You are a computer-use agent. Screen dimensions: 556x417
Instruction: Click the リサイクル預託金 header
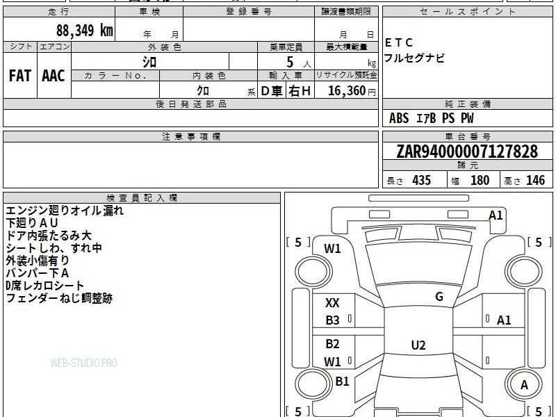pyautogui.click(x=346, y=75)
